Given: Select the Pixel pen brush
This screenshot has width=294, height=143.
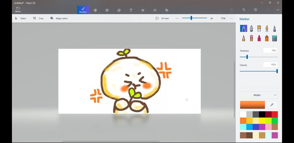Looking at the screenshot, I should tap(274, 29).
